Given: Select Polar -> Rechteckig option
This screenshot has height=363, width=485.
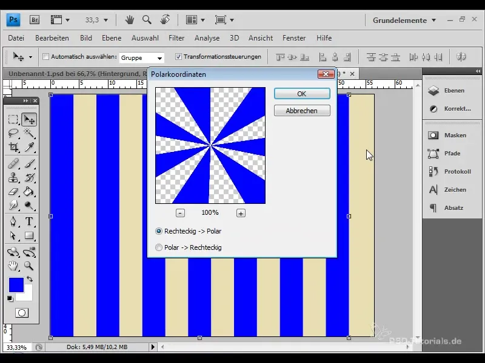Looking at the screenshot, I should tap(159, 247).
